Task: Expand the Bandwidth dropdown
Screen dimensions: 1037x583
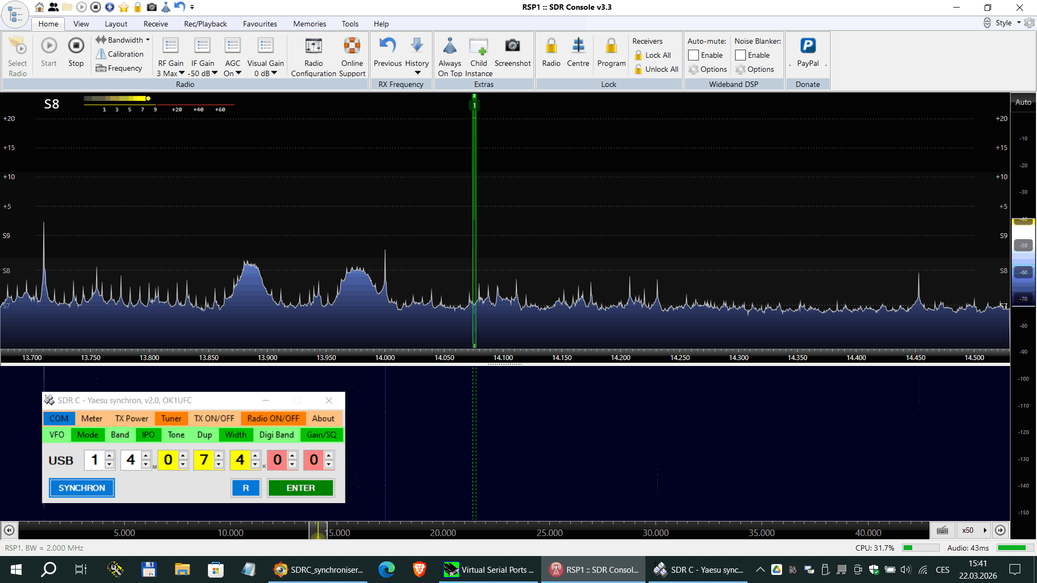Action: tap(147, 40)
